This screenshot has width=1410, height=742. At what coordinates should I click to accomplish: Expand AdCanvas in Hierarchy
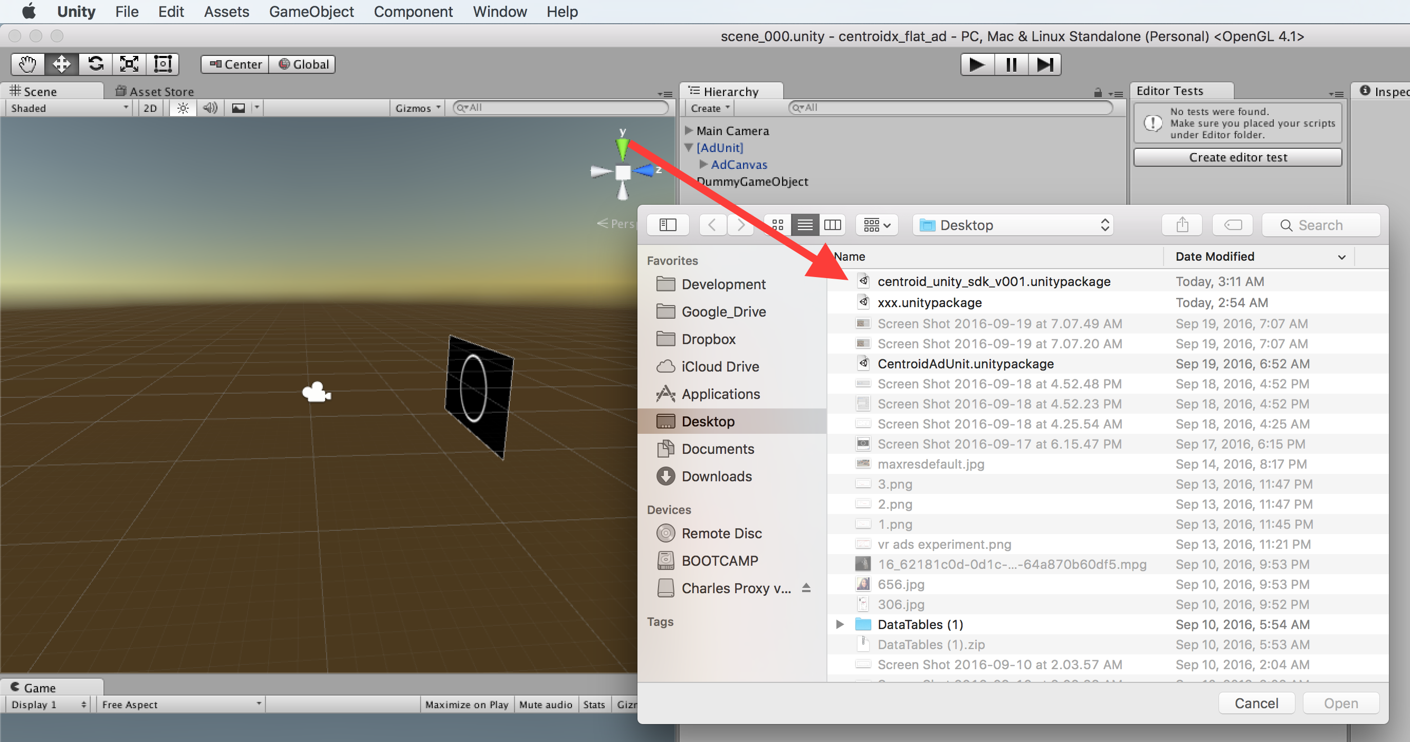click(703, 164)
